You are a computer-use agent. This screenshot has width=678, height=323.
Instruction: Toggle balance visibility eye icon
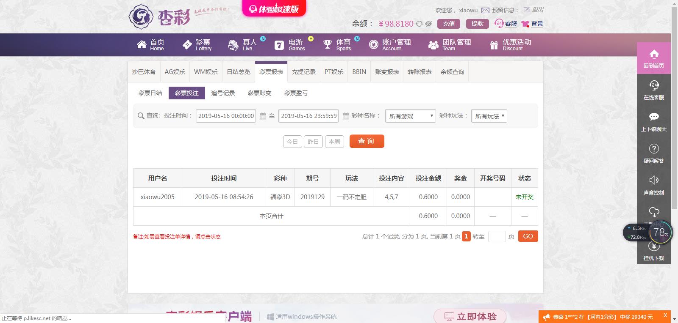coord(428,24)
